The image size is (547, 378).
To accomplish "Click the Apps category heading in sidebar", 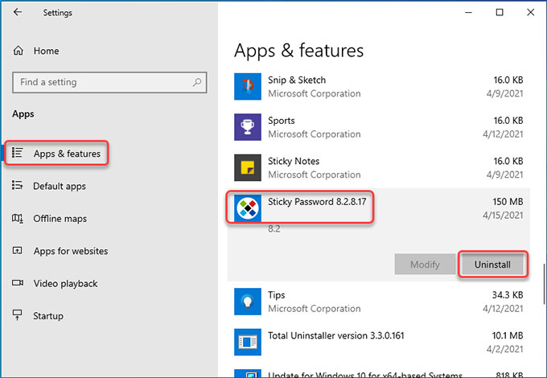I will tap(23, 114).
